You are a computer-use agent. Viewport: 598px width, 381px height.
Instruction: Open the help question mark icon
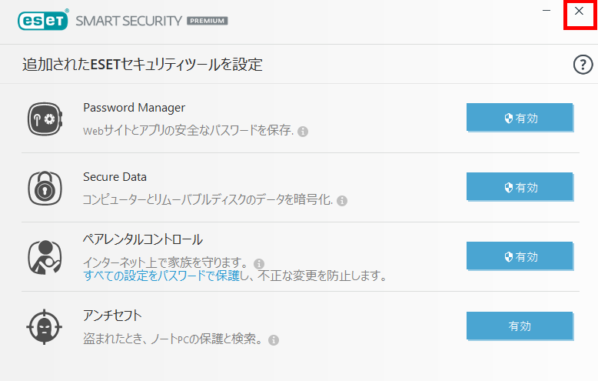583,65
